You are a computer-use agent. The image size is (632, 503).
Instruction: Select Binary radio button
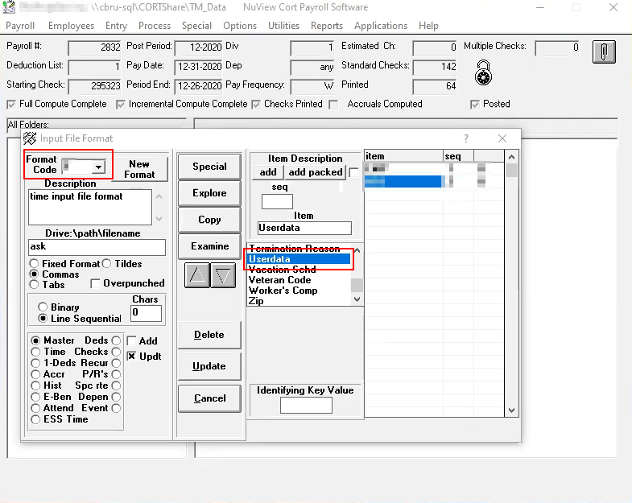[x=43, y=307]
